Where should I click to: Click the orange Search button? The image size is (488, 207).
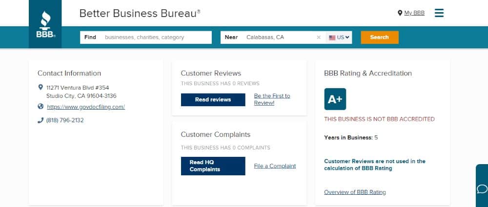(x=379, y=38)
